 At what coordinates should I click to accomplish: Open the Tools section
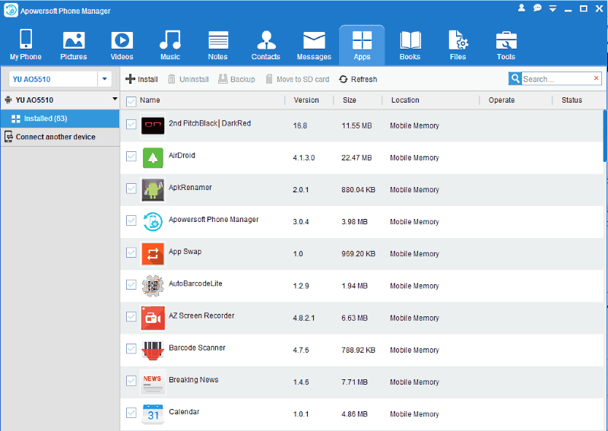click(x=506, y=45)
